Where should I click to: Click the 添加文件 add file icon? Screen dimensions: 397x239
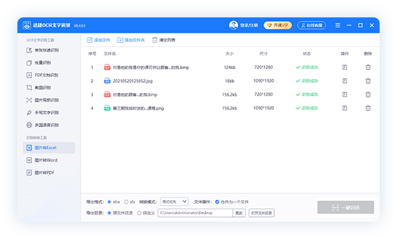coord(90,40)
